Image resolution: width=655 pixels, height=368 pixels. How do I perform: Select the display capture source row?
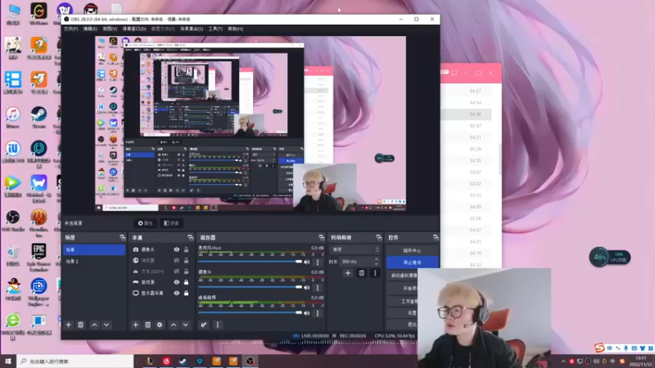pyautogui.click(x=160, y=293)
